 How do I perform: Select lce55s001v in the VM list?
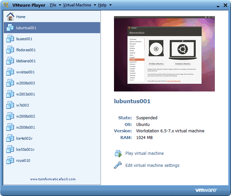tap(52, 149)
